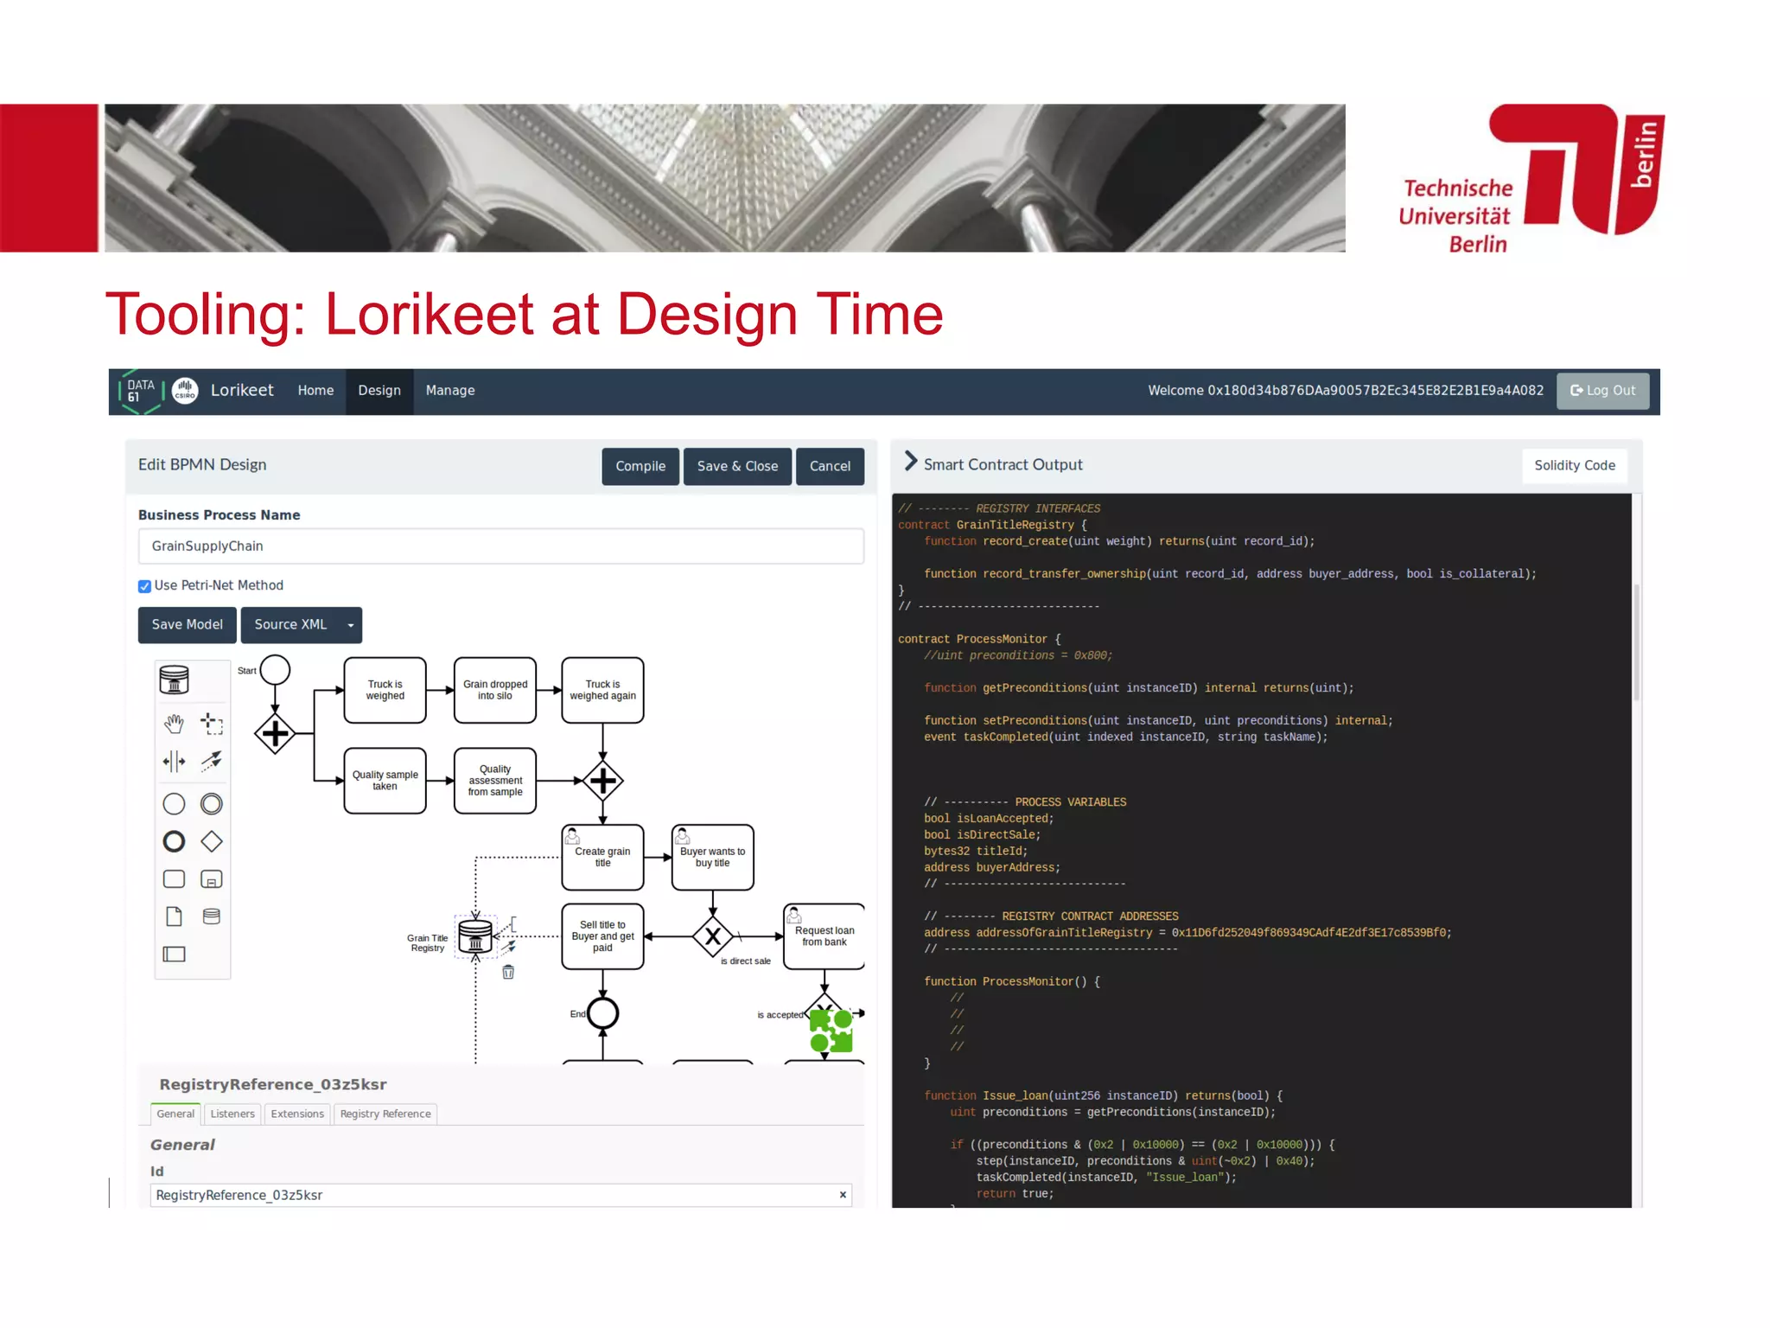Click the Business Process Name field
The height and width of the screenshot is (1328, 1770).
[x=500, y=546]
